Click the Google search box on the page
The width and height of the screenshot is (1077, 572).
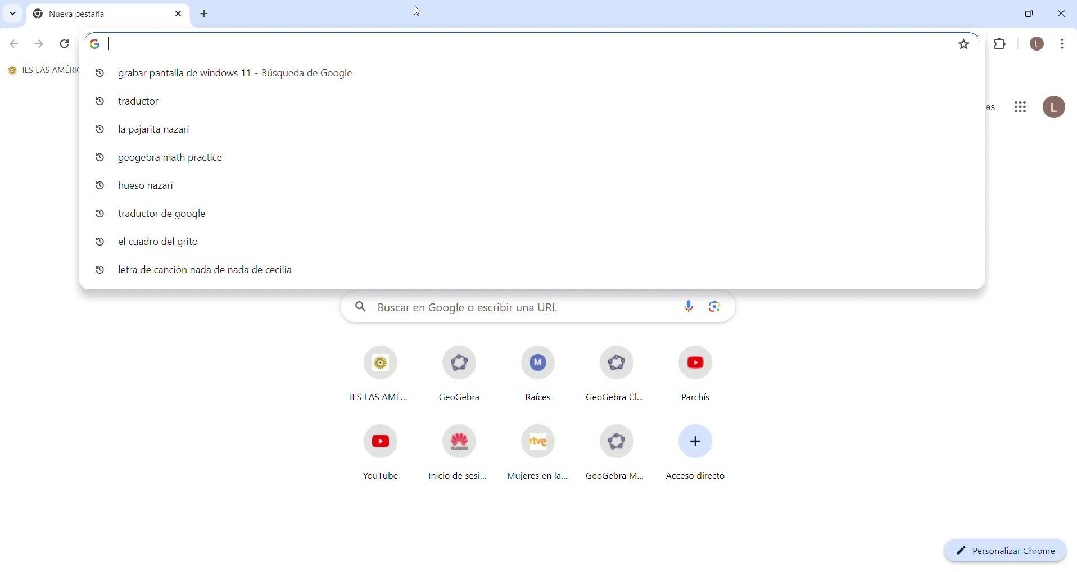(x=538, y=307)
